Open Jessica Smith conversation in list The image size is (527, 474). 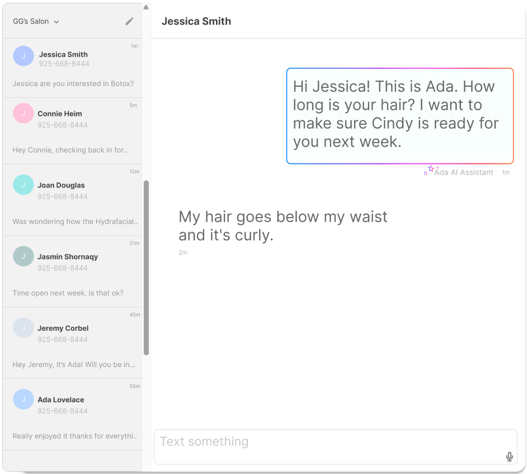pos(72,68)
